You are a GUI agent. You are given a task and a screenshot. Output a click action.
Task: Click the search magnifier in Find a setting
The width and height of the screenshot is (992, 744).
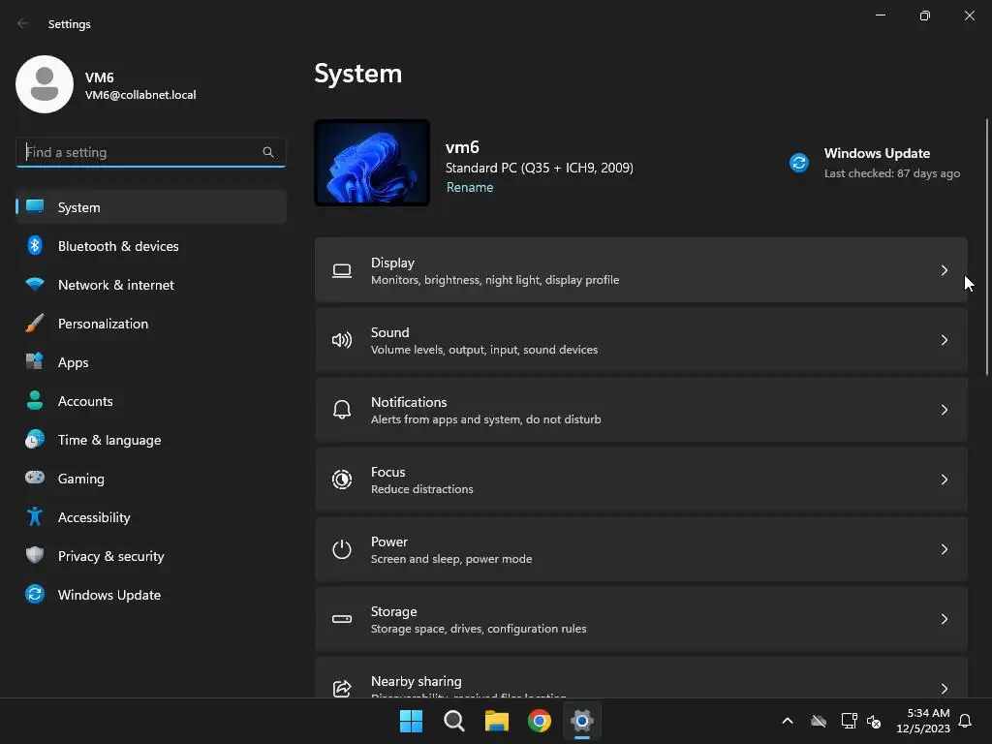(x=268, y=152)
